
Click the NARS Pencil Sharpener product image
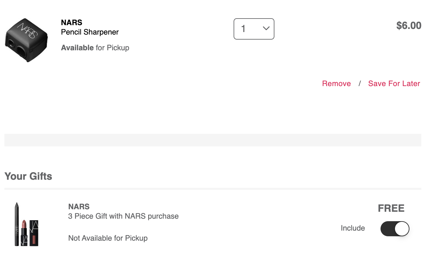coord(27,40)
